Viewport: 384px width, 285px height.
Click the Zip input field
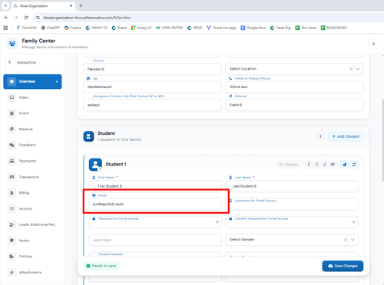click(x=152, y=87)
